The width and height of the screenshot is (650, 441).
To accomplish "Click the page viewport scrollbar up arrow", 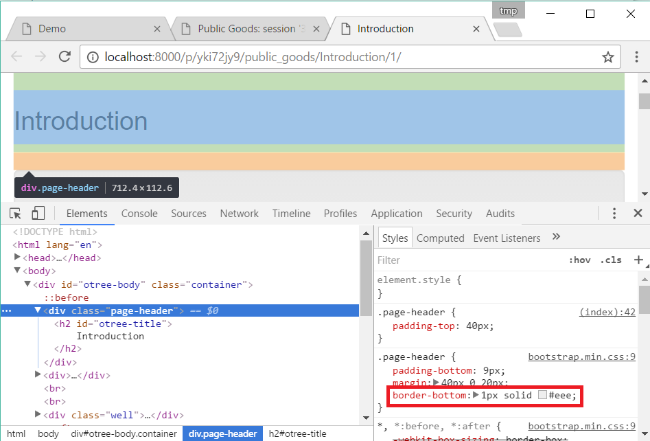I will 645,81.
